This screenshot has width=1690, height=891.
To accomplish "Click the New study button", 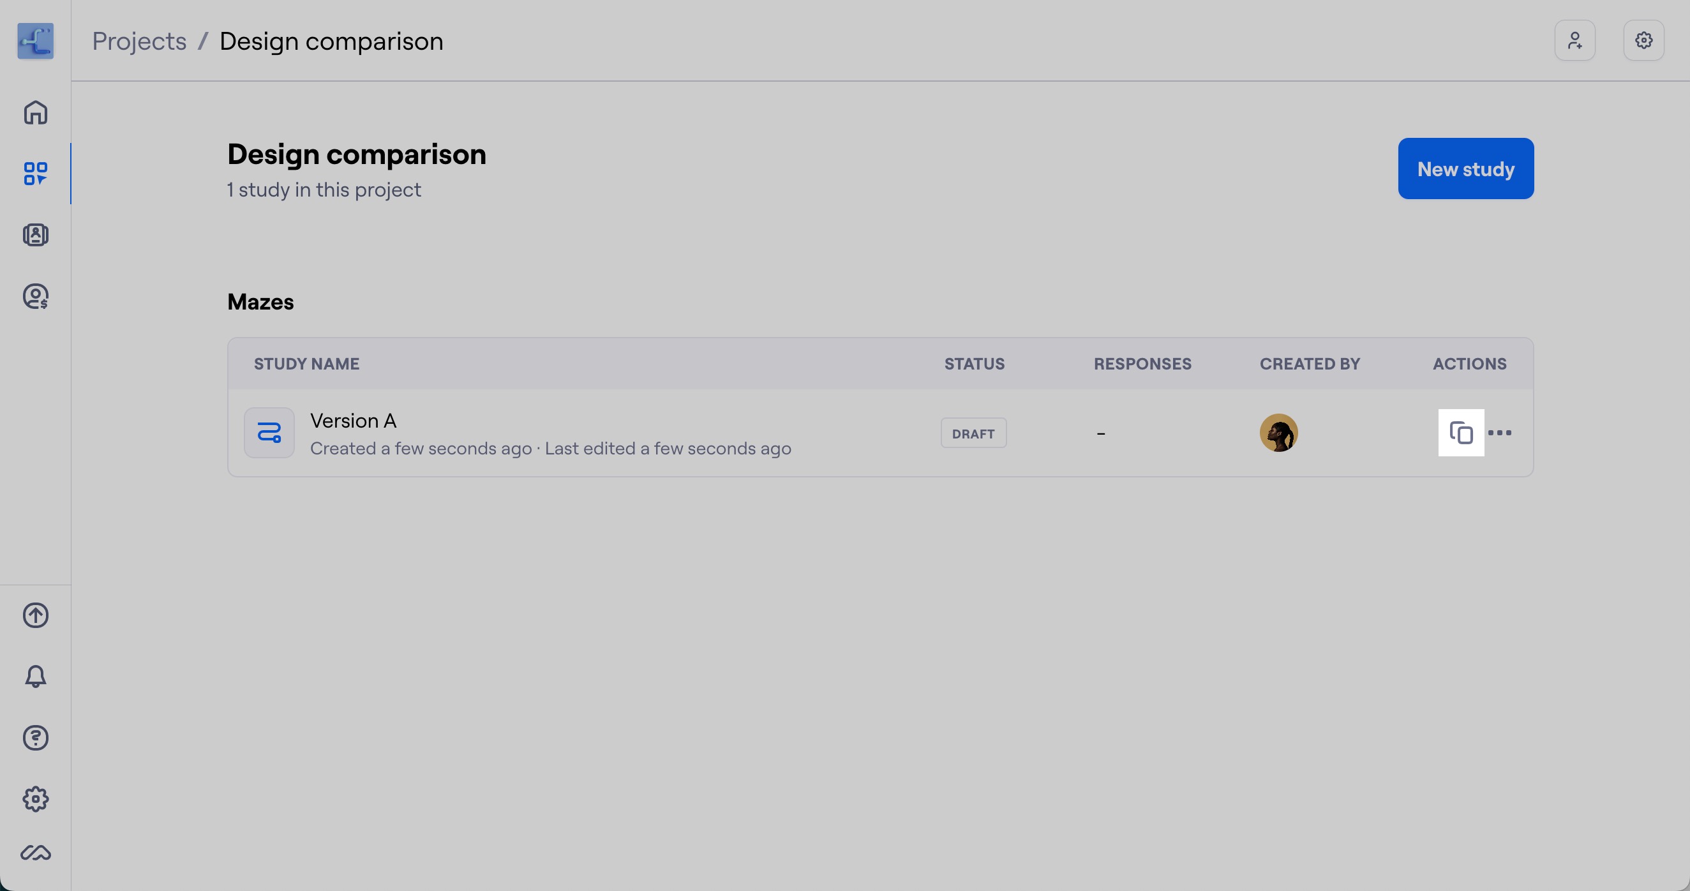I will coord(1465,168).
